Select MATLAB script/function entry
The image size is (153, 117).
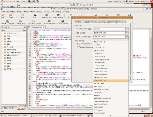(111, 98)
